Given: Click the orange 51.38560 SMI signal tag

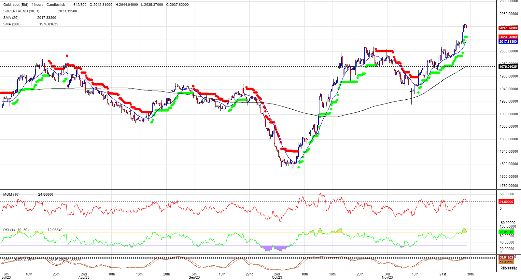Looking at the screenshot, I should 506,262.
